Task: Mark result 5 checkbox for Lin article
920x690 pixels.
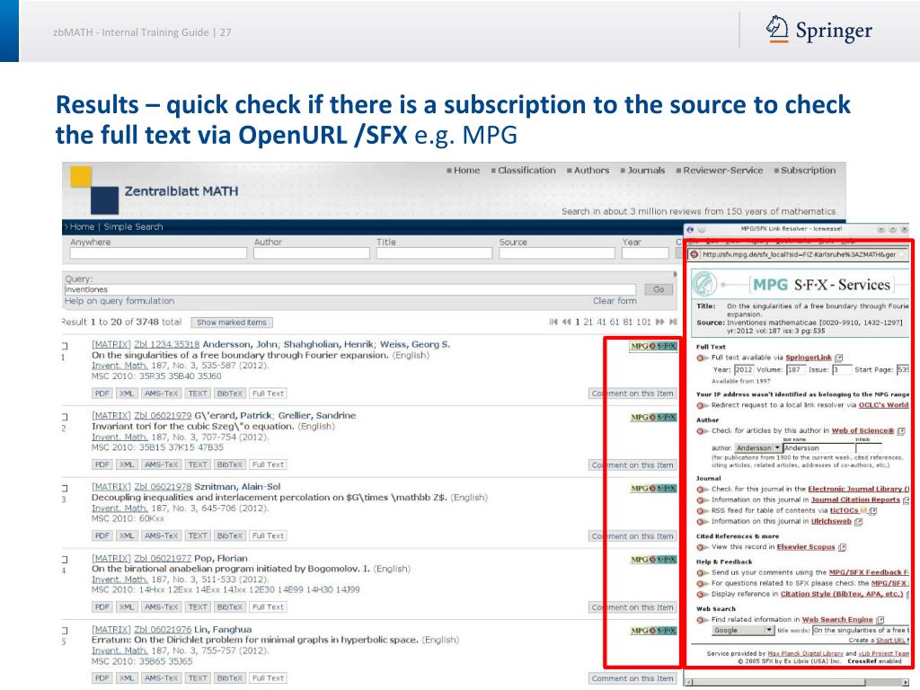Action: [x=64, y=631]
